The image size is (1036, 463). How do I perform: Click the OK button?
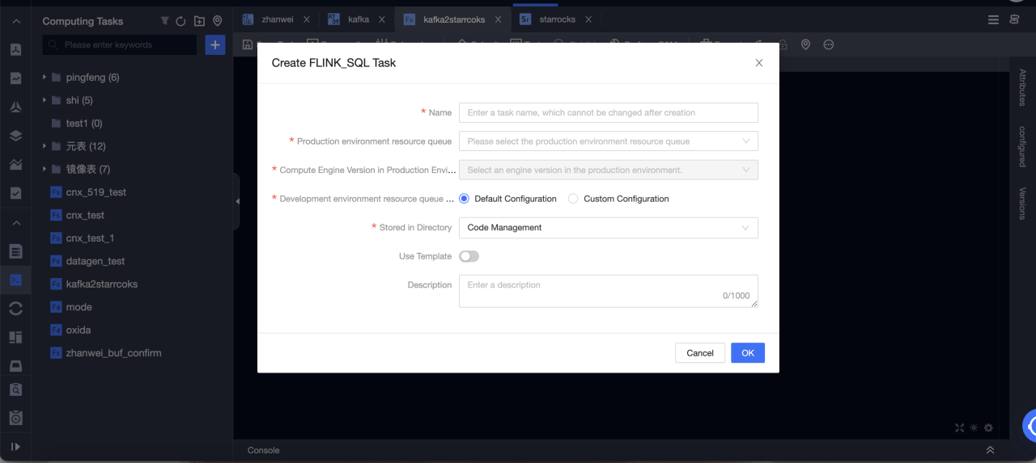pos(747,353)
